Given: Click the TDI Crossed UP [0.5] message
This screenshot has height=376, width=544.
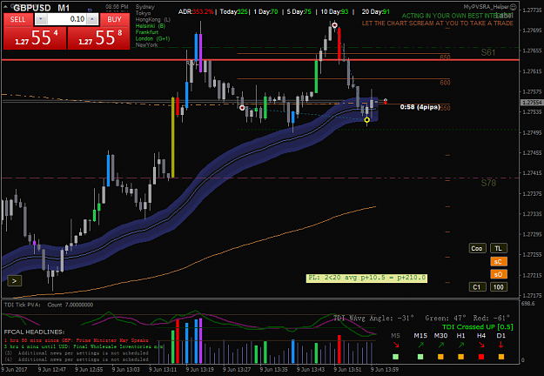Looking at the screenshot, I should (477, 326).
